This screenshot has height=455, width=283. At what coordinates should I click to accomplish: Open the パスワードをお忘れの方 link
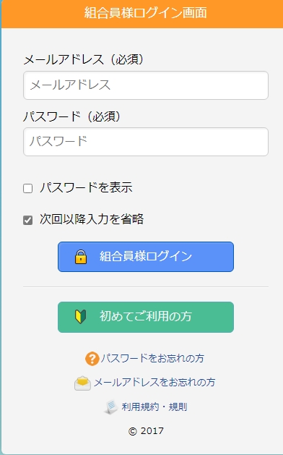152,358
